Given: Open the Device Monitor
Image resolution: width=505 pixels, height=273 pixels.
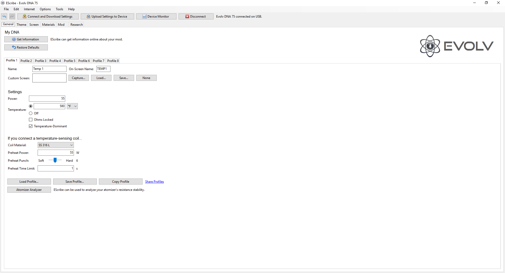Looking at the screenshot, I should click(x=156, y=17).
